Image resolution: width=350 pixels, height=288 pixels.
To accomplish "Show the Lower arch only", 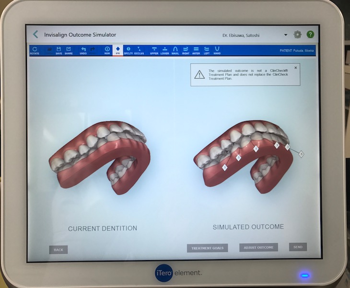I will 165,50.
